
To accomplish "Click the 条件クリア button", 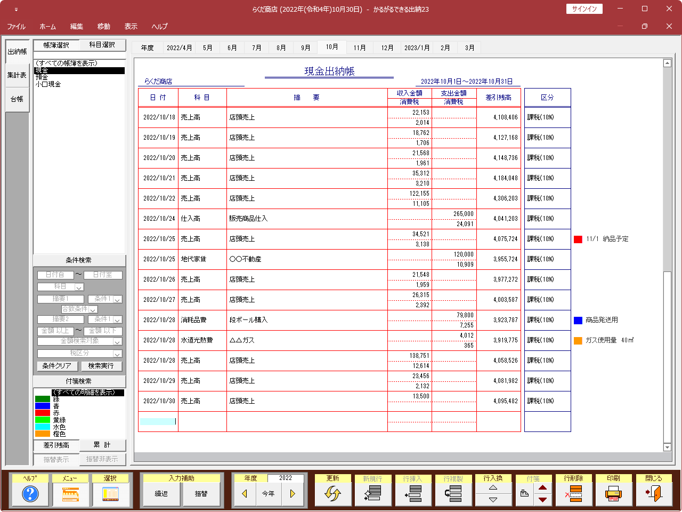I will click(57, 366).
